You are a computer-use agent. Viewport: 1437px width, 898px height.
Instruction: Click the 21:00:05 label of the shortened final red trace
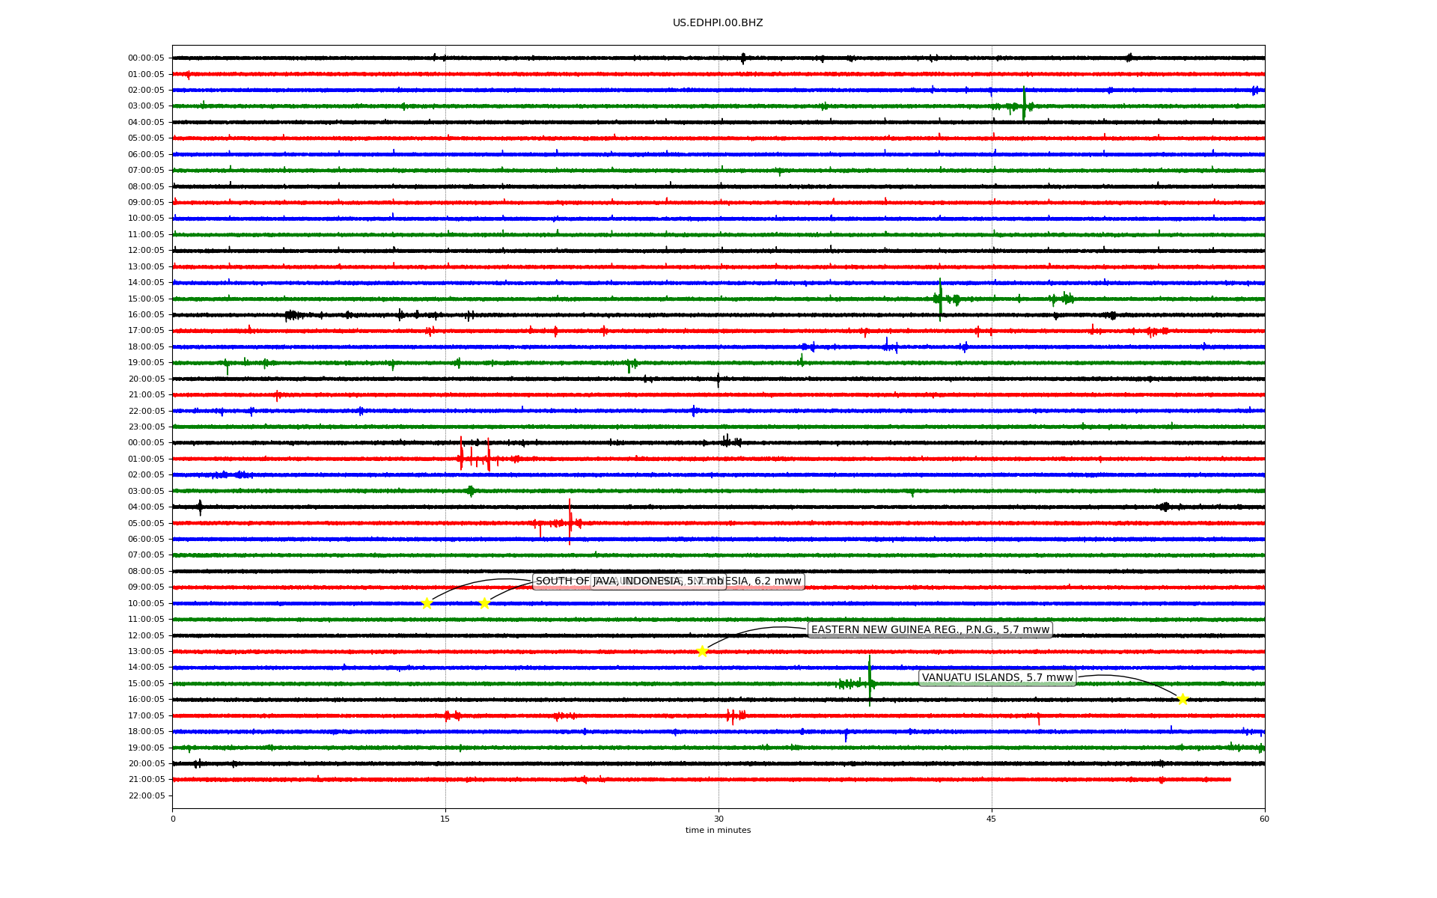click(x=146, y=780)
